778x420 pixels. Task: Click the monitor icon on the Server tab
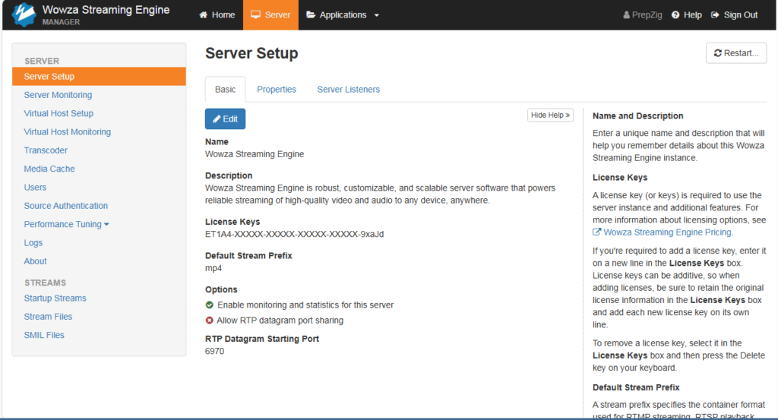[x=255, y=14]
